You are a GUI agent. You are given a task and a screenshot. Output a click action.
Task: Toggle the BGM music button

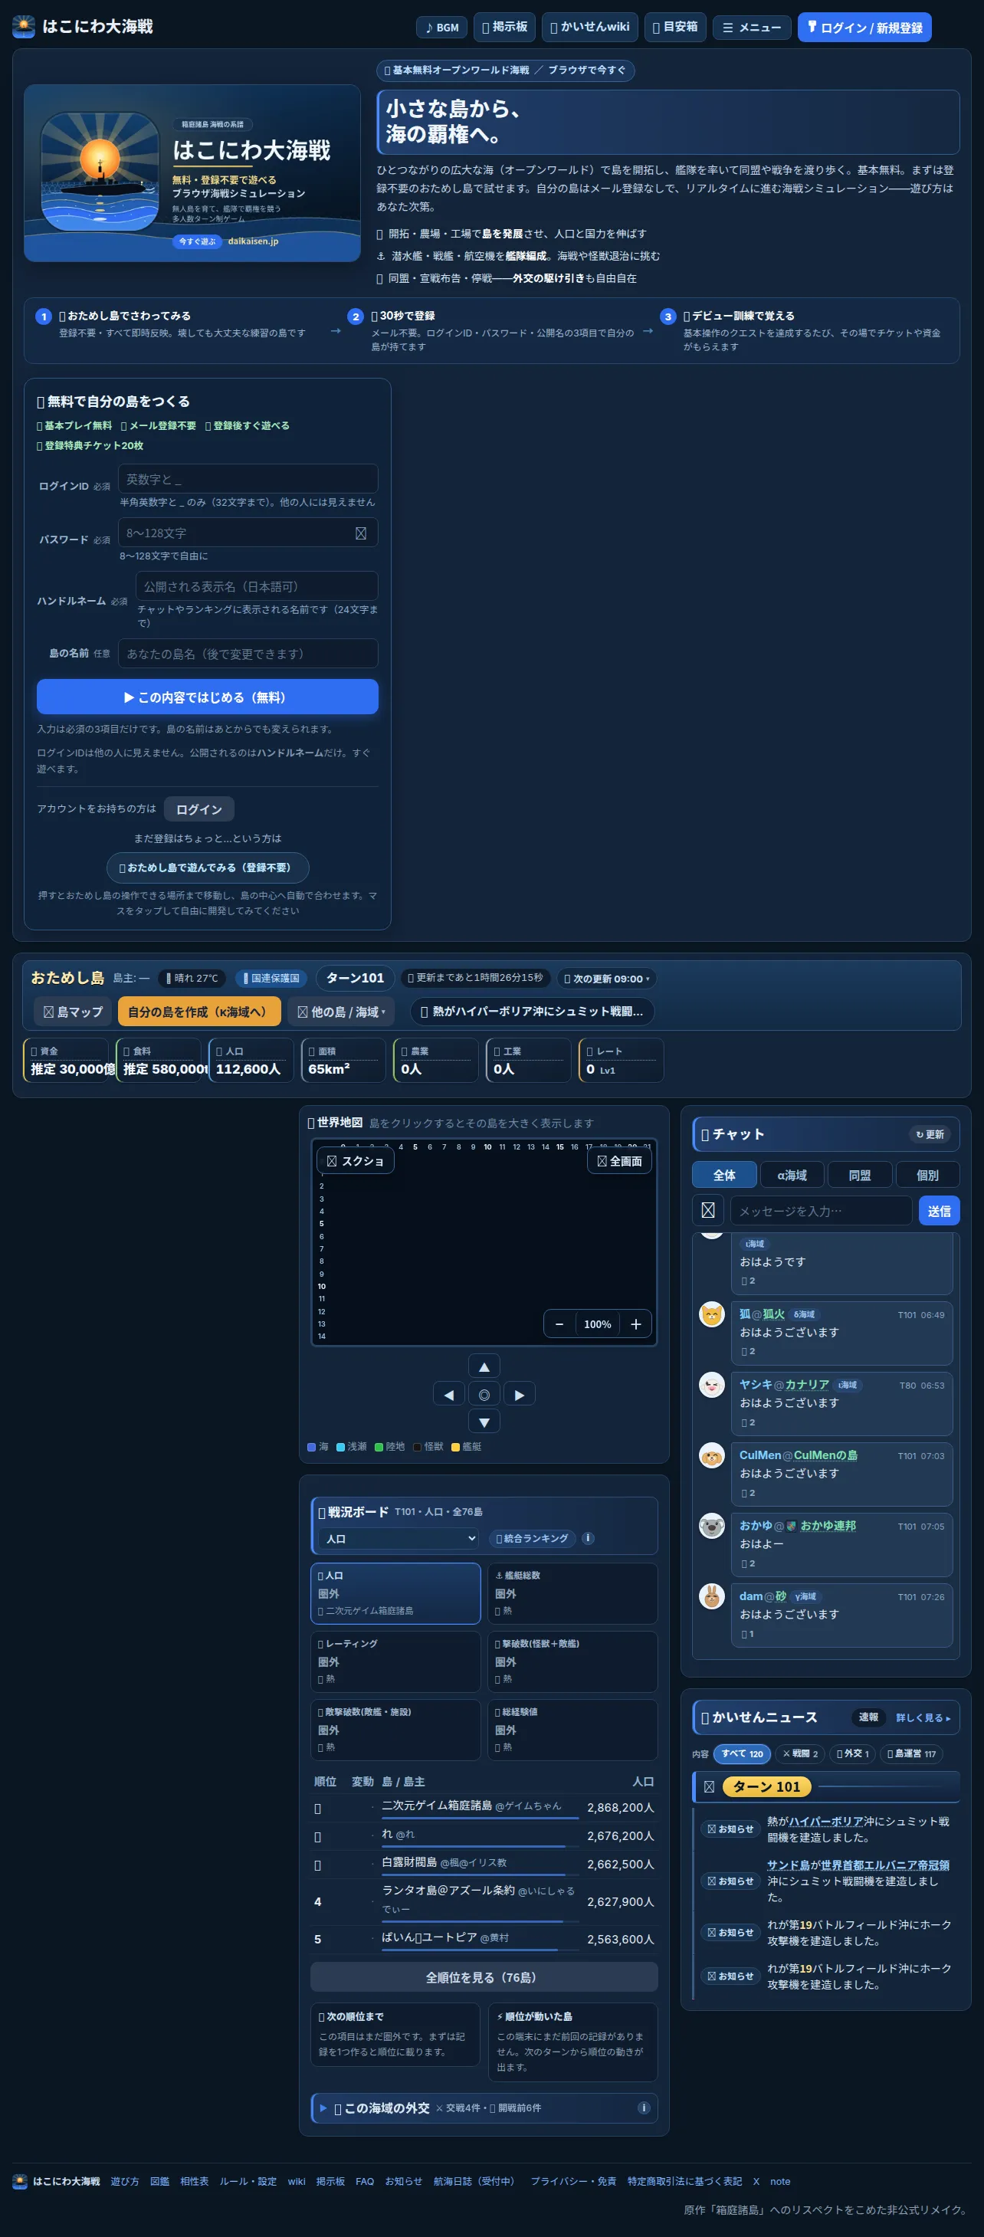click(442, 28)
